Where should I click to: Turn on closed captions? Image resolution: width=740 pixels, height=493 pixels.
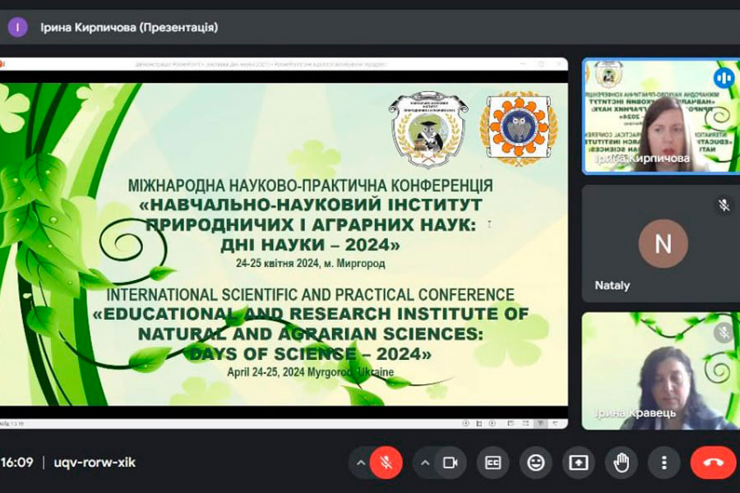pos(493,463)
